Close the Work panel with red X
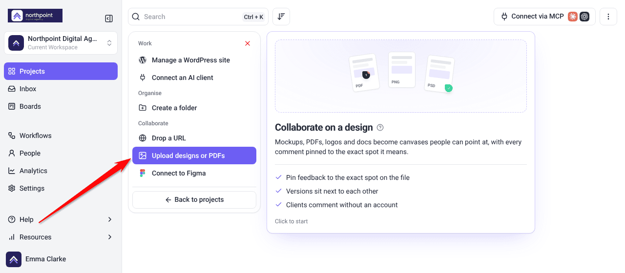This screenshot has height=273, width=625. tap(248, 43)
